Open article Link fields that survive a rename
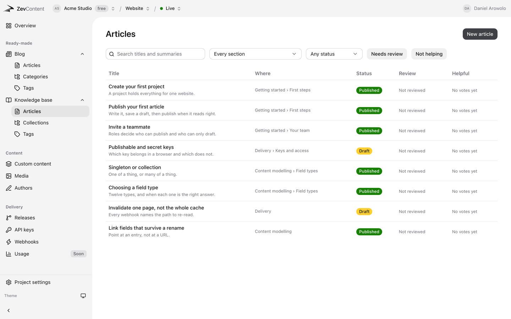The height and width of the screenshot is (319, 511). point(146,228)
